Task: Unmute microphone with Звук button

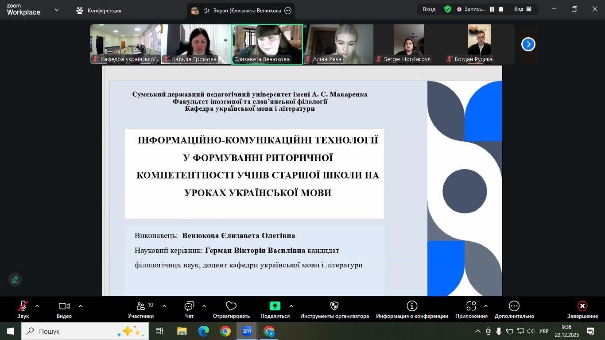Action: [x=23, y=306]
